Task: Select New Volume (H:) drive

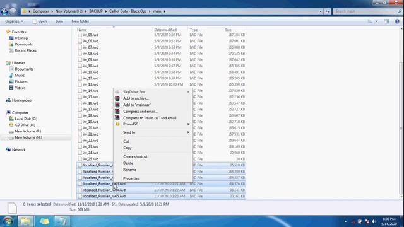Action: tap(28, 137)
